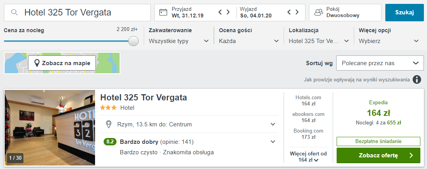Go to next check-out date

298,12
